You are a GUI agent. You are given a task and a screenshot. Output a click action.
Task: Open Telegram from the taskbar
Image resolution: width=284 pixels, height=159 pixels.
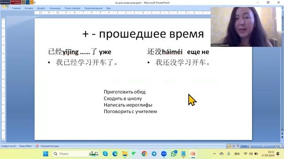click(x=154, y=154)
